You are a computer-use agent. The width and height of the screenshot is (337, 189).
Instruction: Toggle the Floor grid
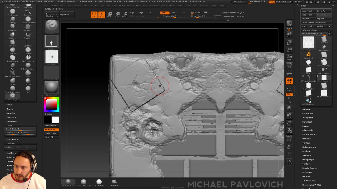click(289, 73)
